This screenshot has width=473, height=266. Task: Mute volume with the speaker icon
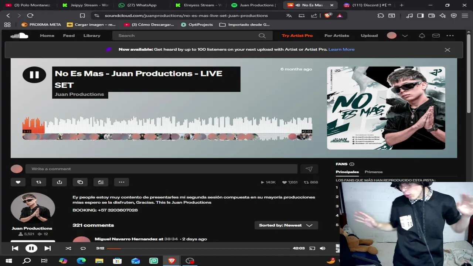pyautogui.click(x=323, y=248)
